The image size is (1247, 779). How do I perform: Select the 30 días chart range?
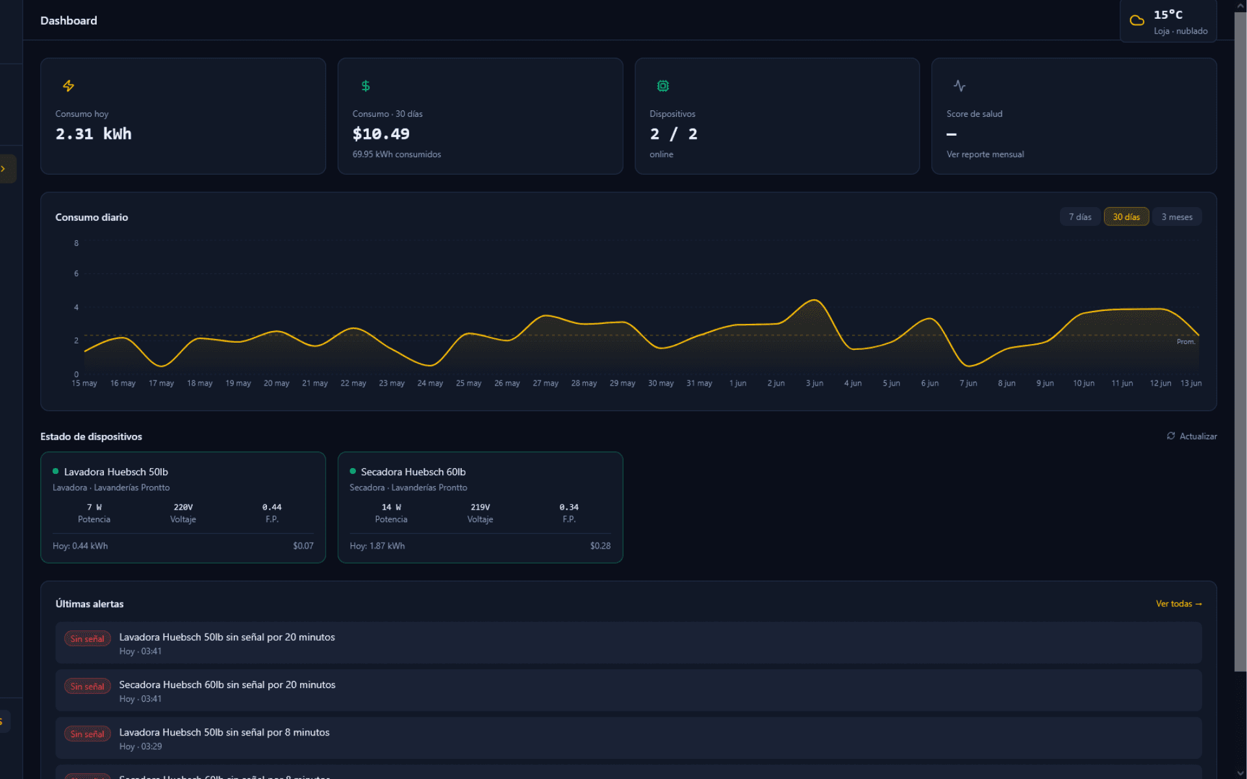pyautogui.click(x=1126, y=217)
